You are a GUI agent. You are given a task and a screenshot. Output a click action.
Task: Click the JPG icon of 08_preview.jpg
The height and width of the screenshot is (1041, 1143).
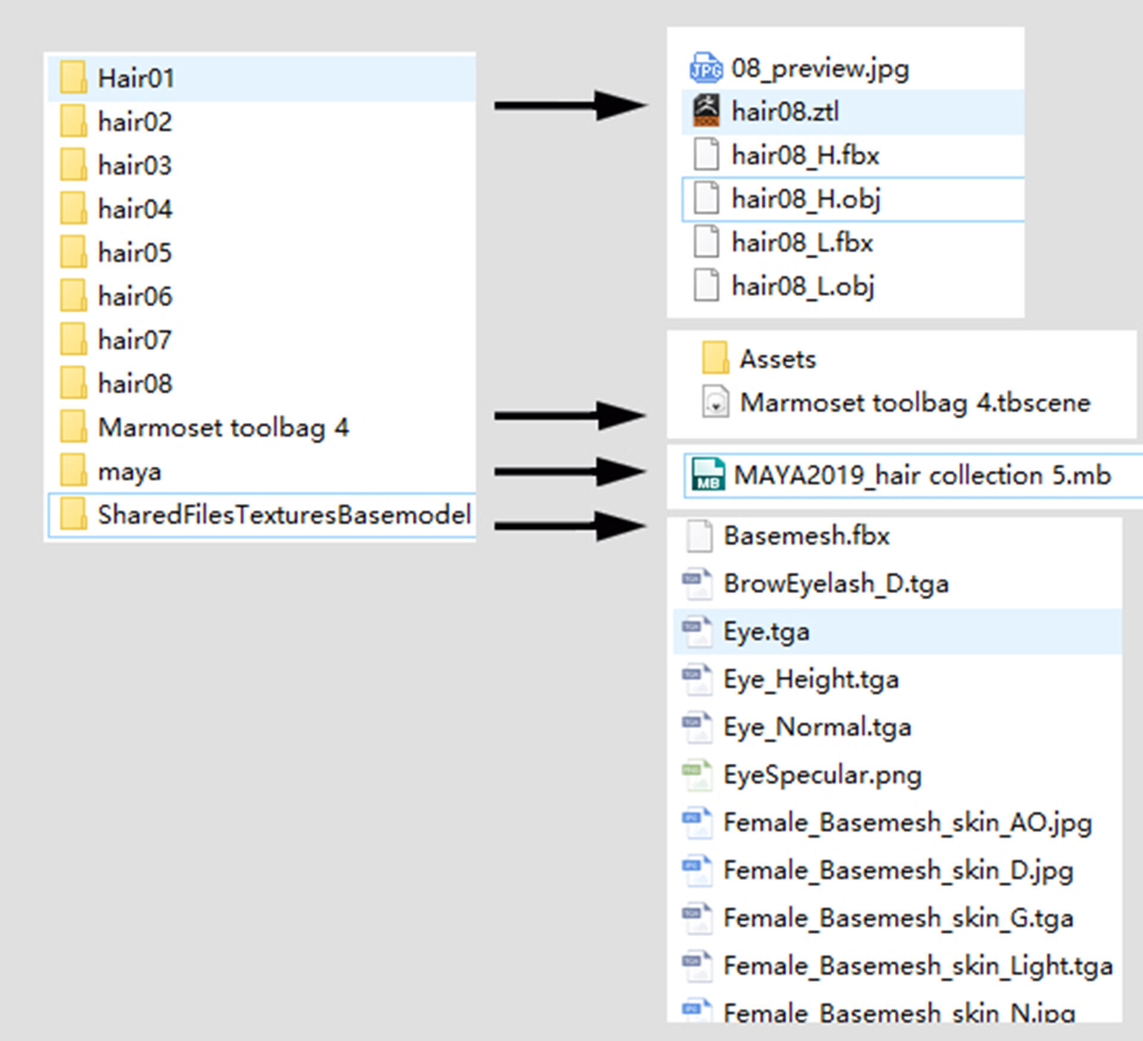tap(706, 68)
